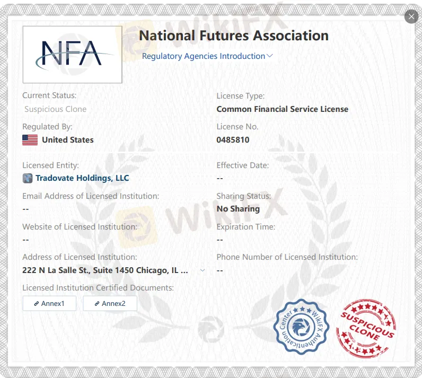The height and width of the screenshot is (378, 422).
Task: Click the 'Website of Licensed Institution' label
Action: 80,227
